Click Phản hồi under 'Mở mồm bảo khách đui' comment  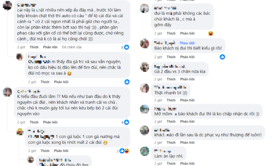tap(187, 121)
